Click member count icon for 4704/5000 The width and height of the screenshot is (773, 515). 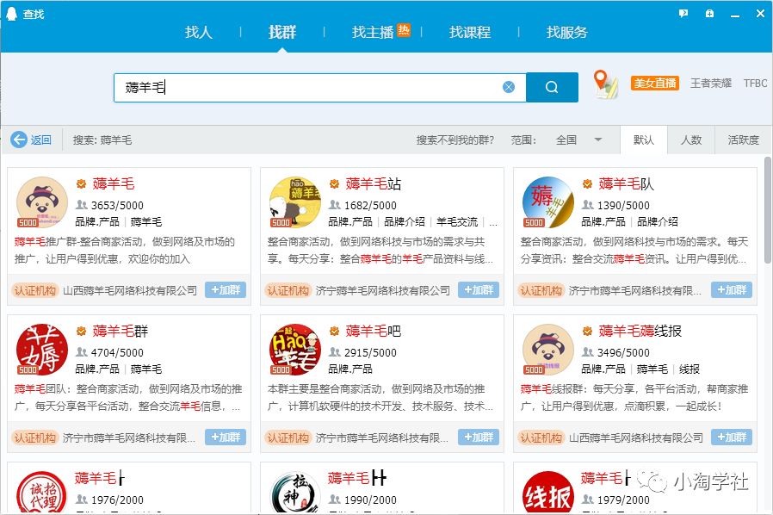(81, 351)
